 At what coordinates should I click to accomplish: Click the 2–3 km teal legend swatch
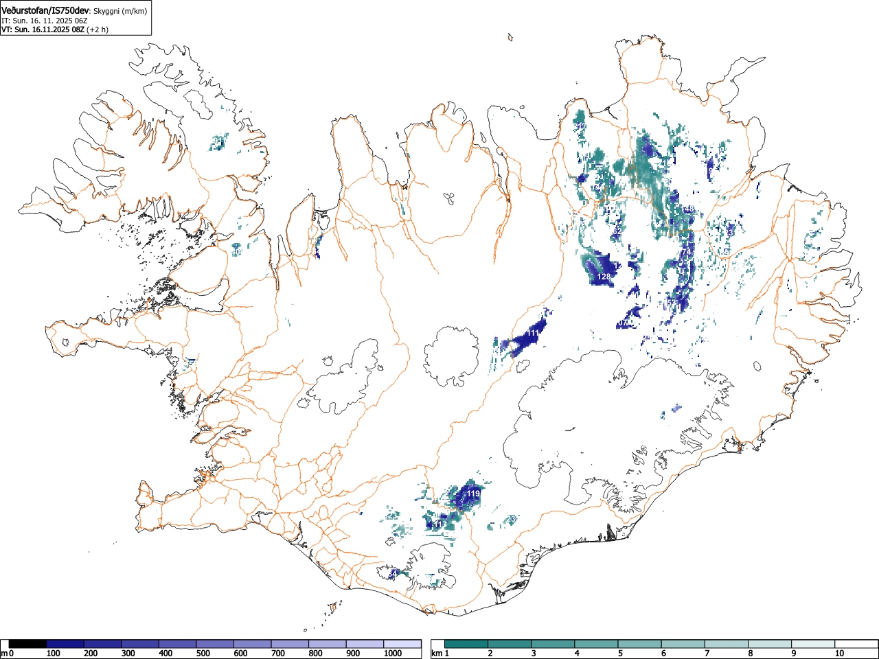(510, 644)
